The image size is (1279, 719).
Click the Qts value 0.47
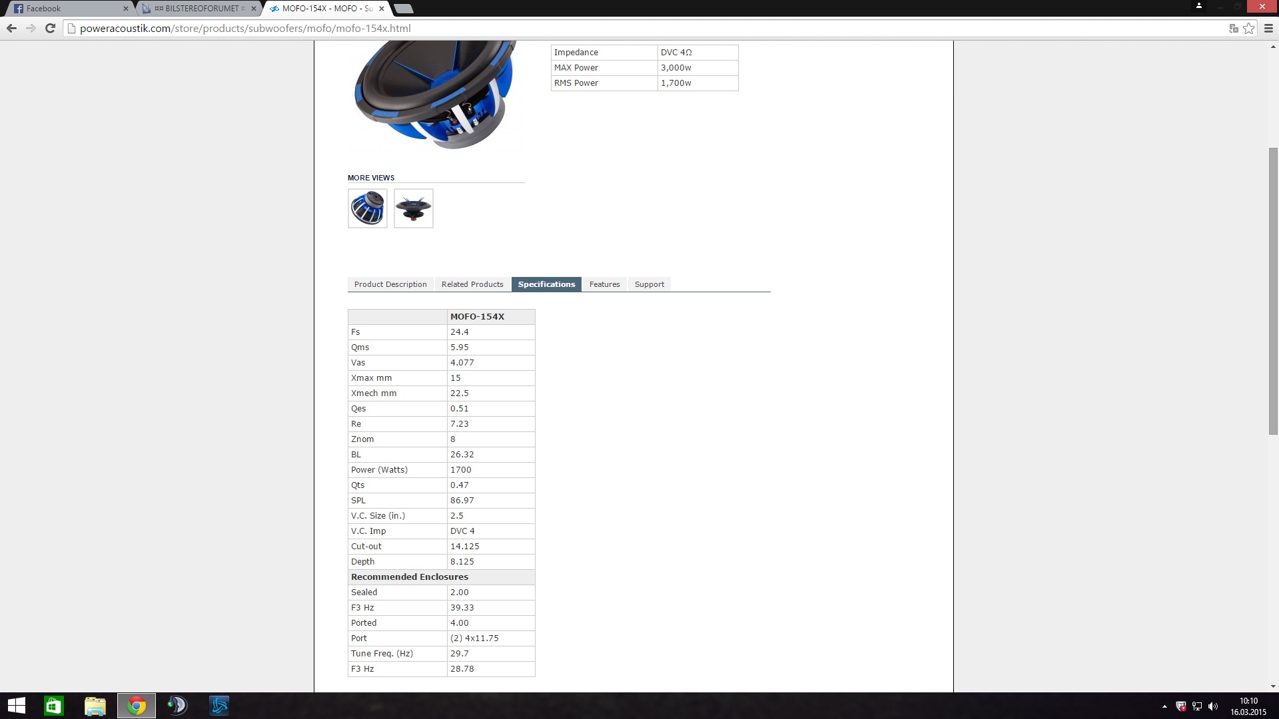tap(460, 485)
